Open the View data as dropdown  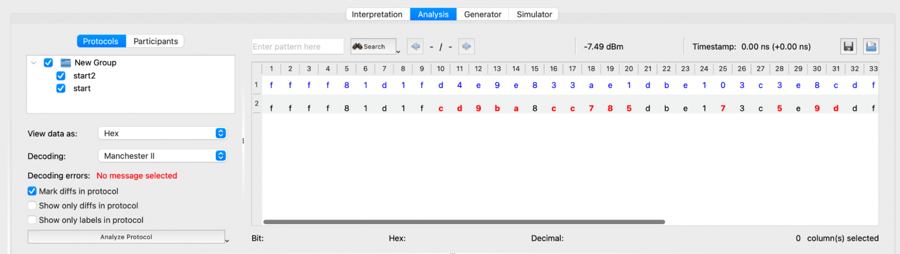(x=162, y=133)
